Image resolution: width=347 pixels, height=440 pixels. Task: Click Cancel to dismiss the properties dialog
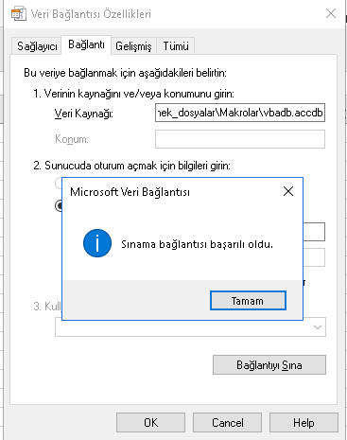click(x=227, y=422)
